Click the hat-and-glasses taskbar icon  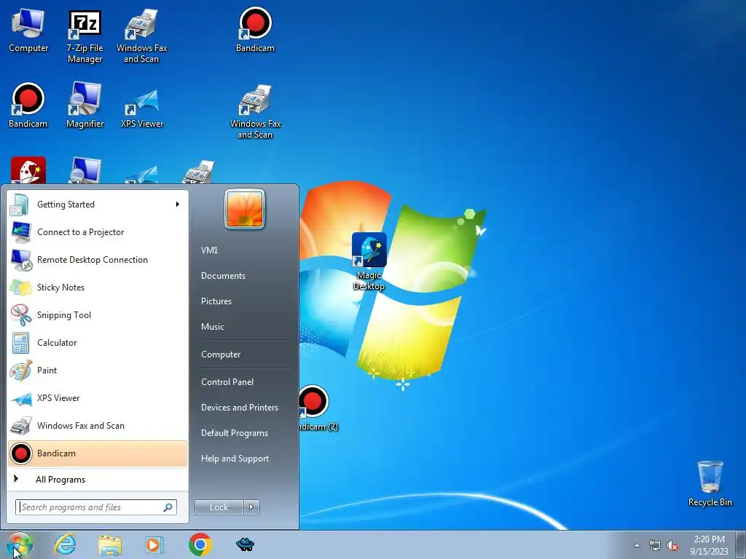(x=245, y=544)
